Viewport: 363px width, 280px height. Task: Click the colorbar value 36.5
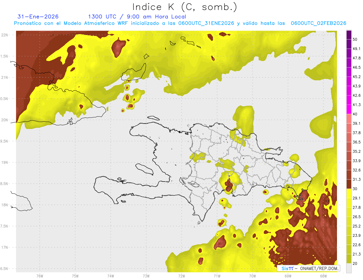(357, 142)
